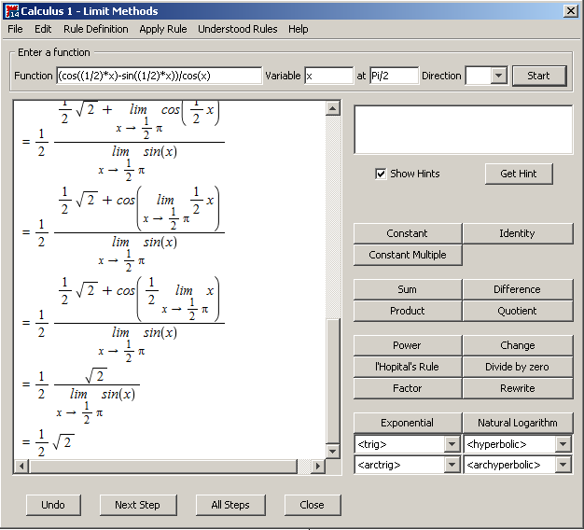Click into the Function input field
This screenshot has height=530, width=584.
coord(159,76)
